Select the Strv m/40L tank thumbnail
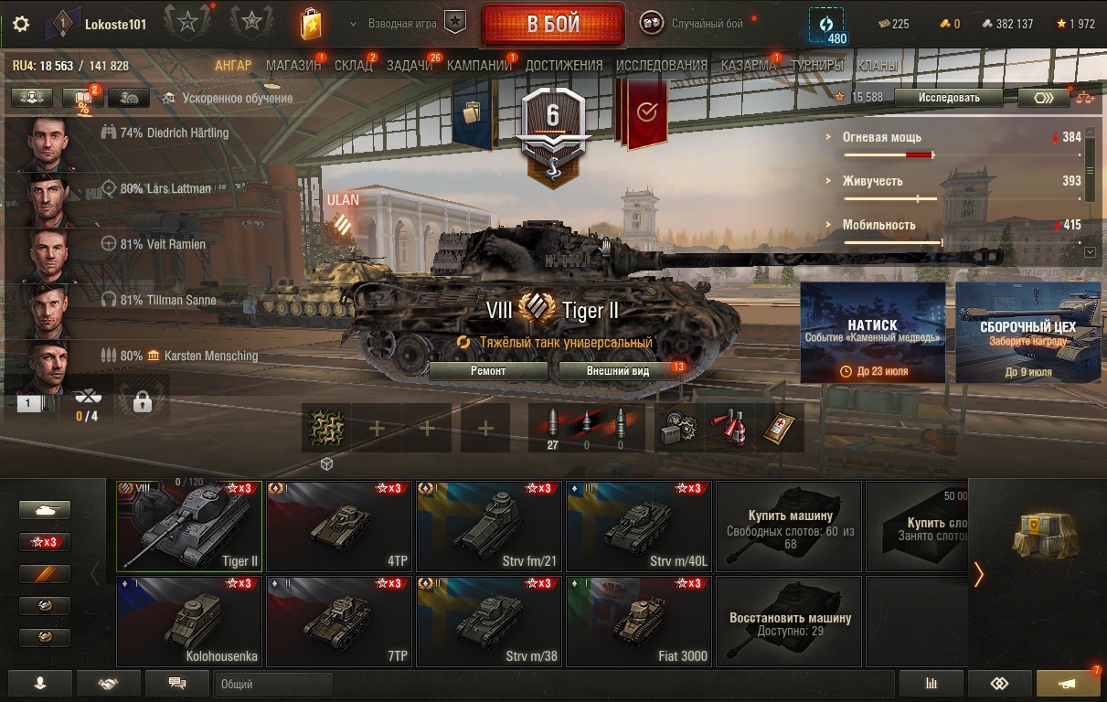1107x702 pixels. click(x=639, y=526)
